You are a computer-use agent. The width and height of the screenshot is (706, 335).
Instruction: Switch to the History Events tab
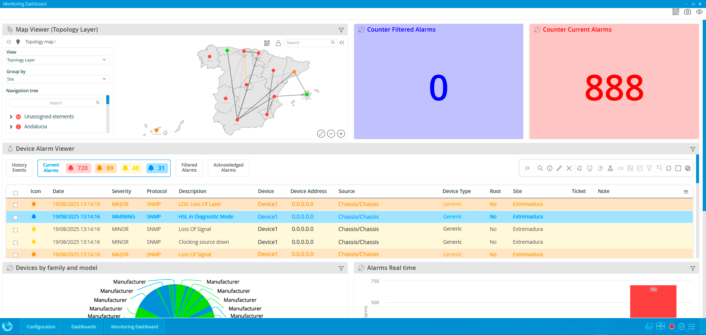click(x=19, y=168)
